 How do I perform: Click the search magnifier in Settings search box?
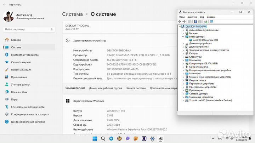point(52,29)
